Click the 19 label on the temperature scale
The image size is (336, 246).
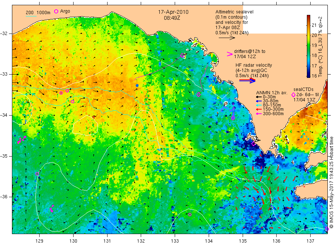[x=314, y=45]
